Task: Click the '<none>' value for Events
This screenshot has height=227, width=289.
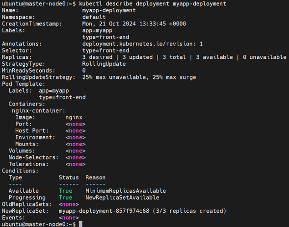Action: pos(69,218)
